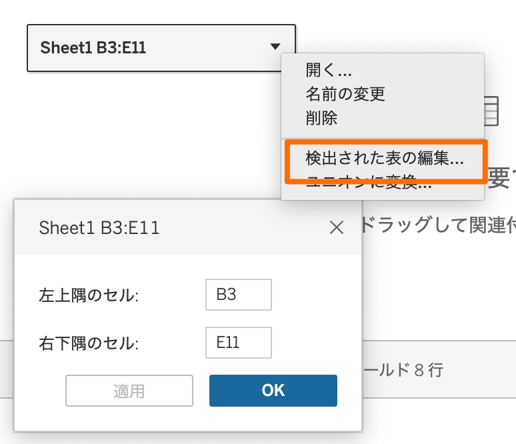The height and width of the screenshot is (444, 516).
Task: Click the table grid icon beside the menu
Action: [491, 111]
